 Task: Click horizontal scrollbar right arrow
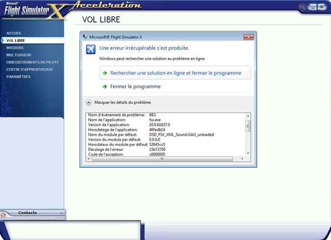[242, 159]
